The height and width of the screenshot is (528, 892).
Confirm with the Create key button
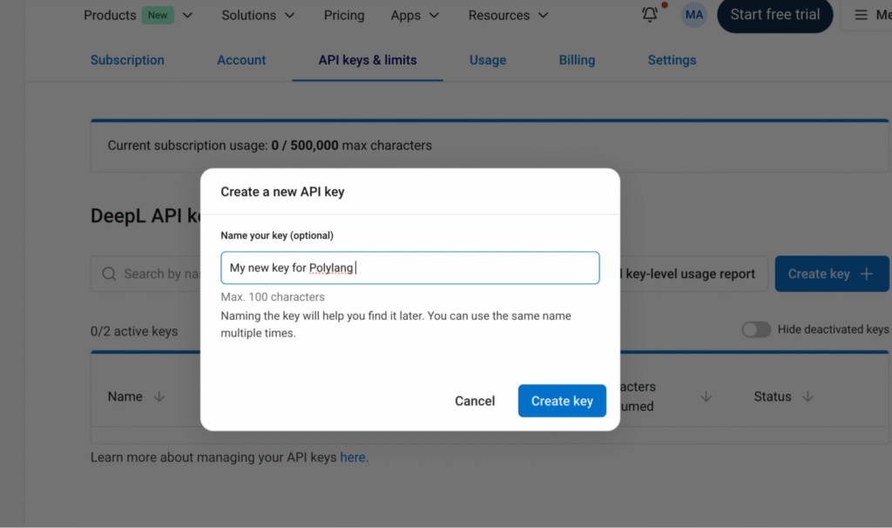pyautogui.click(x=562, y=401)
